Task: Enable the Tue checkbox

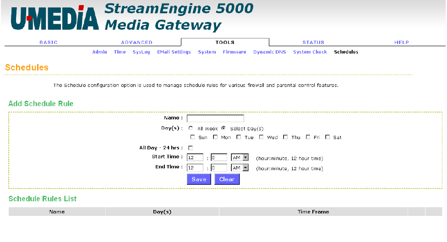Action: click(x=239, y=137)
